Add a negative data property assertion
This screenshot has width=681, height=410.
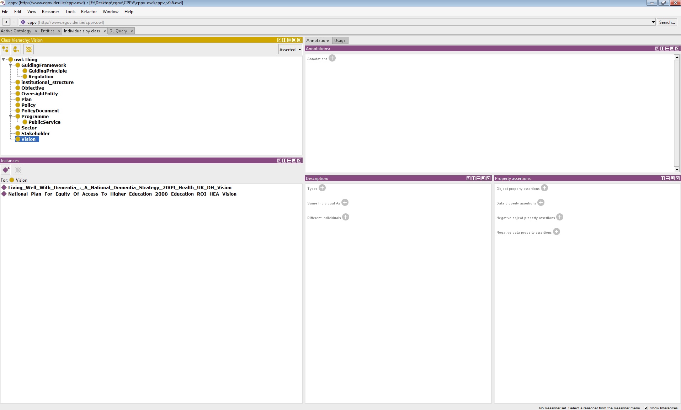[557, 231]
